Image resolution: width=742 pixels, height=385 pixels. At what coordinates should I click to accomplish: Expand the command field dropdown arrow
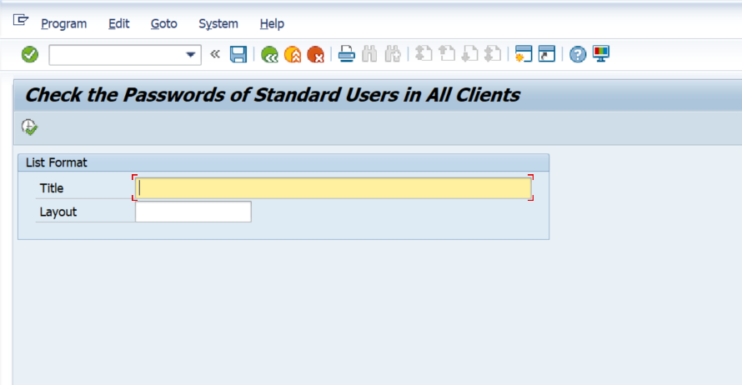pos(191,55)
